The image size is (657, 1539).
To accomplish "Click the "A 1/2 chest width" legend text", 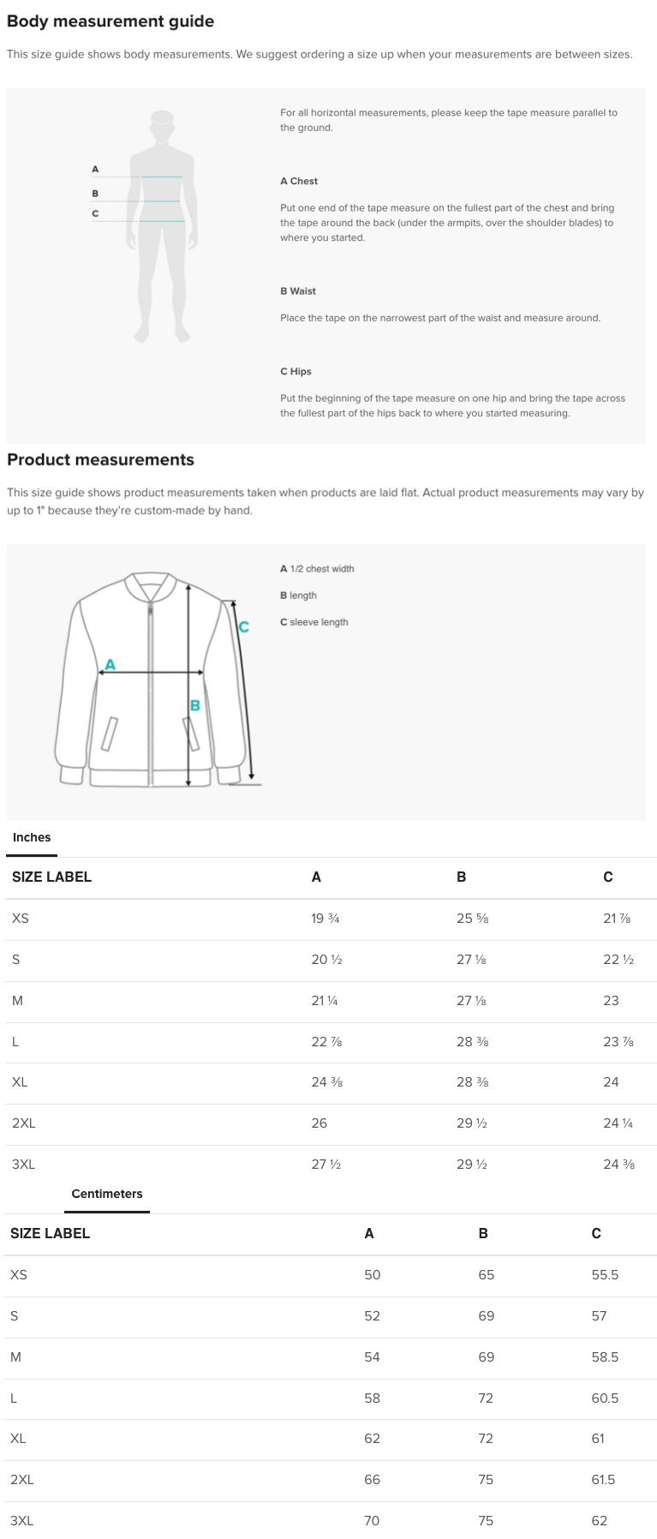I will pos(317,569).
